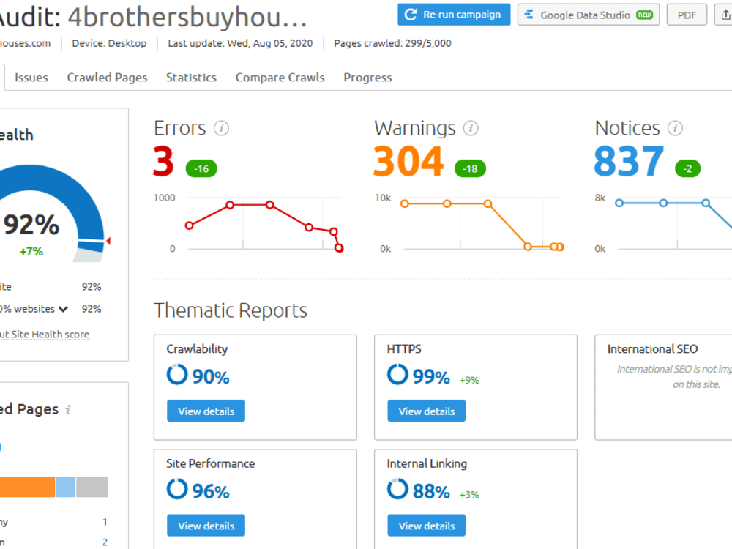
Task: Click the gray segment of pages bar
Action: tap(92, 487)
